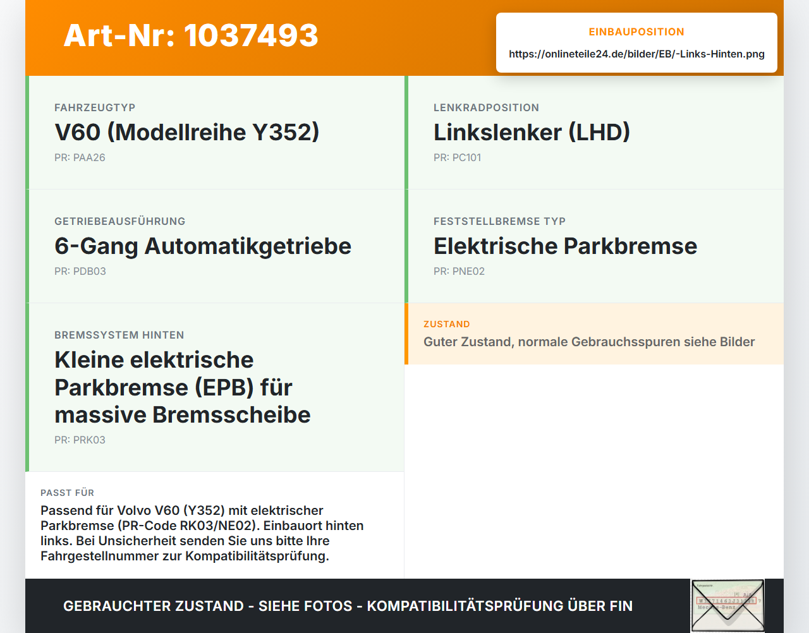Click the Linkslenker (LHD) value
Image resolution: width=809 pixels, height=633 pixels.
click(x=532, y=132)
